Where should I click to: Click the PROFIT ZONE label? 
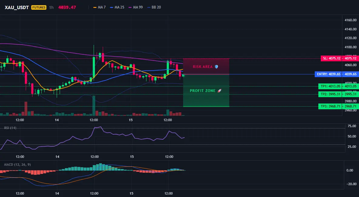point(203,90)
